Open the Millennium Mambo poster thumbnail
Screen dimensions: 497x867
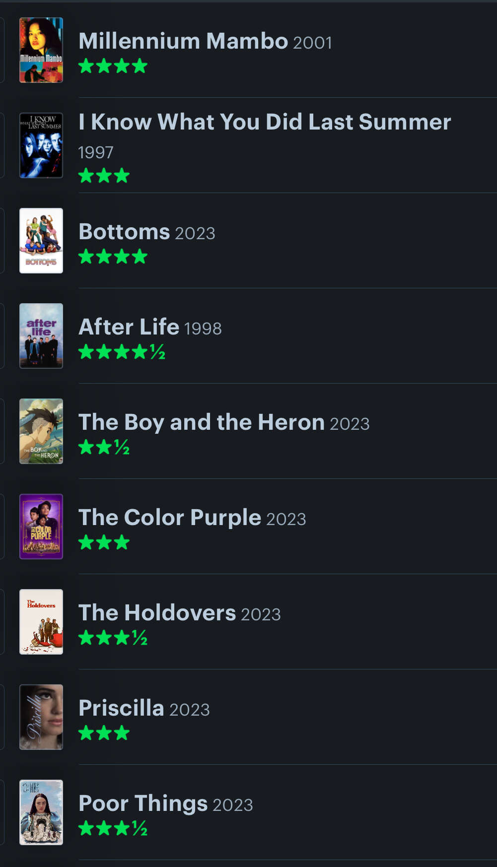coord(41,50)
